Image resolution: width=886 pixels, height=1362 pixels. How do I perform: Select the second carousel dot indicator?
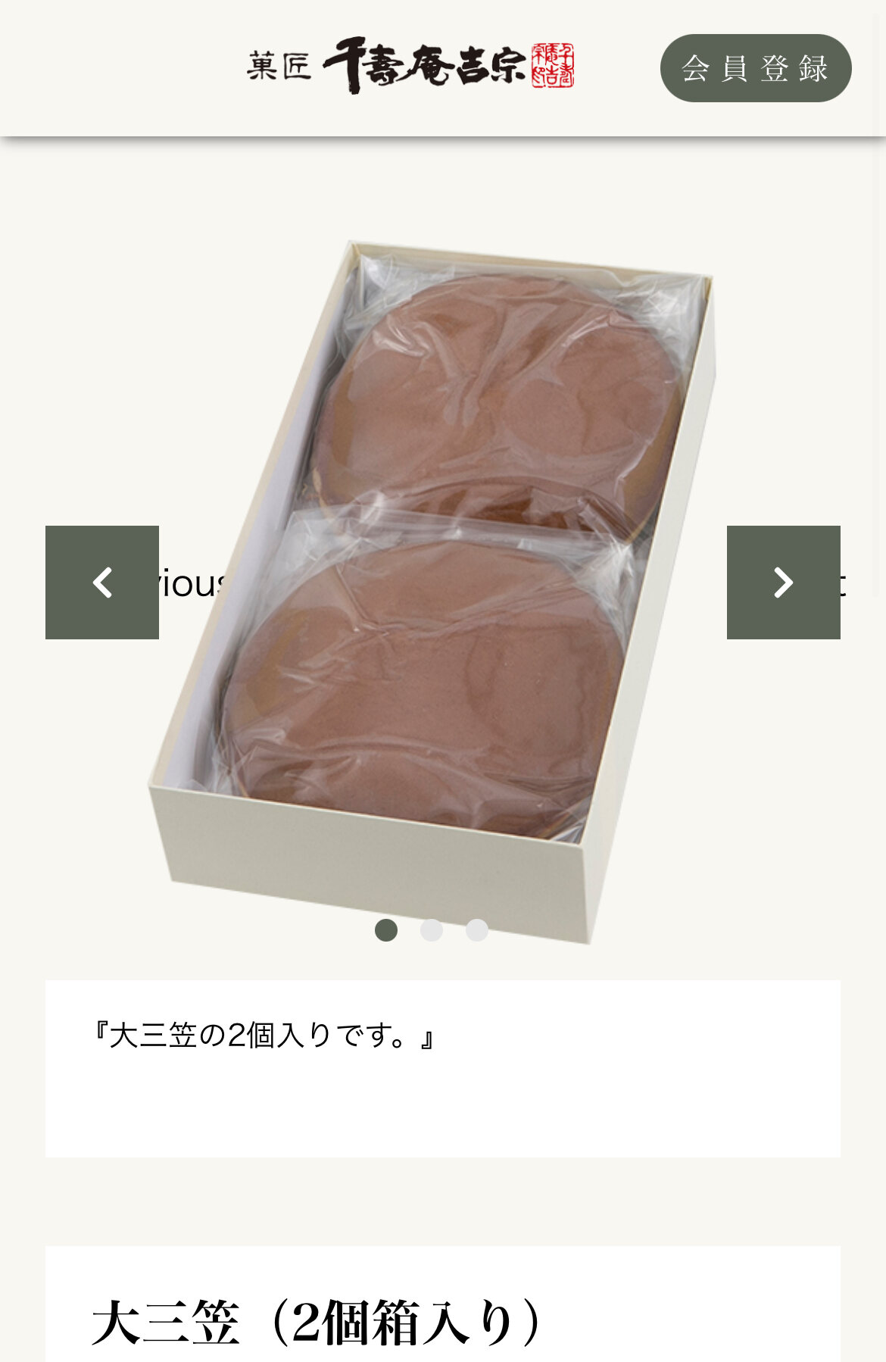tap(432, 930)
